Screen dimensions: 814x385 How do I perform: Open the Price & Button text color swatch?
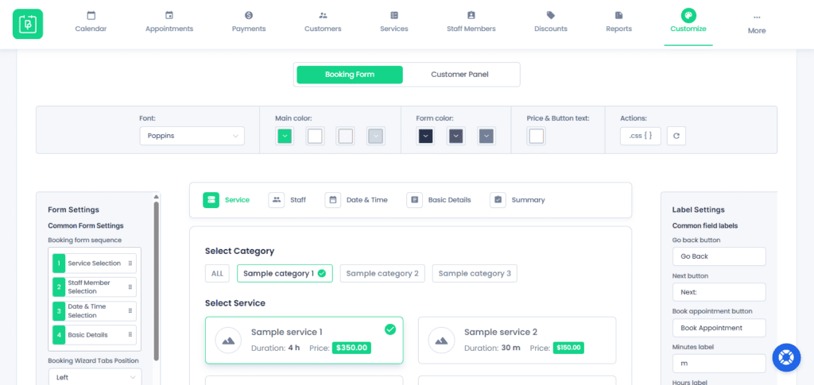(537, 137)
